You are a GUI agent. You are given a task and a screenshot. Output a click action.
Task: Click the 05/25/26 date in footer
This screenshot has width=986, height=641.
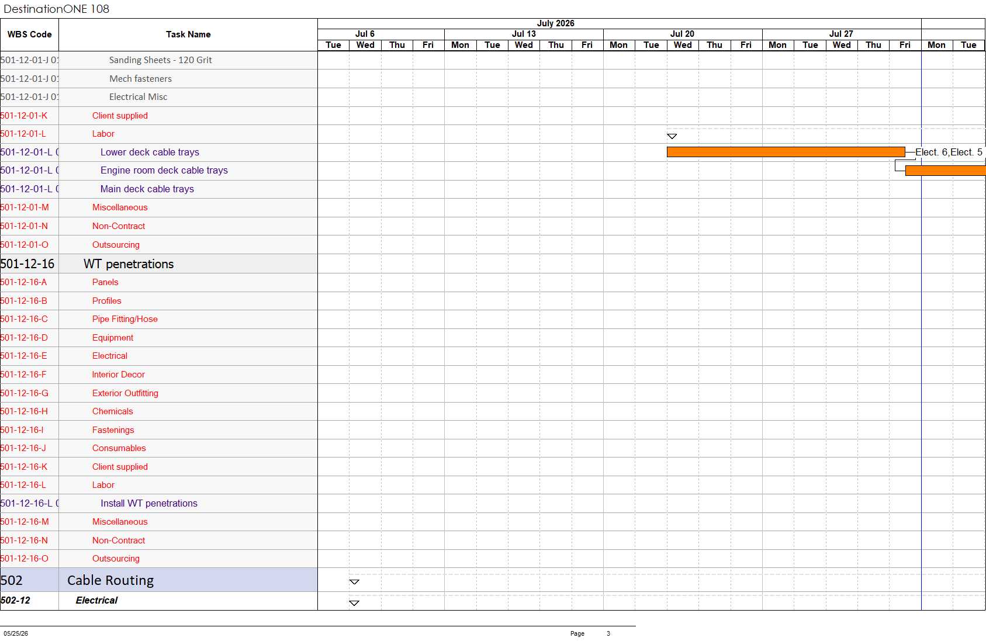point(16,633)
